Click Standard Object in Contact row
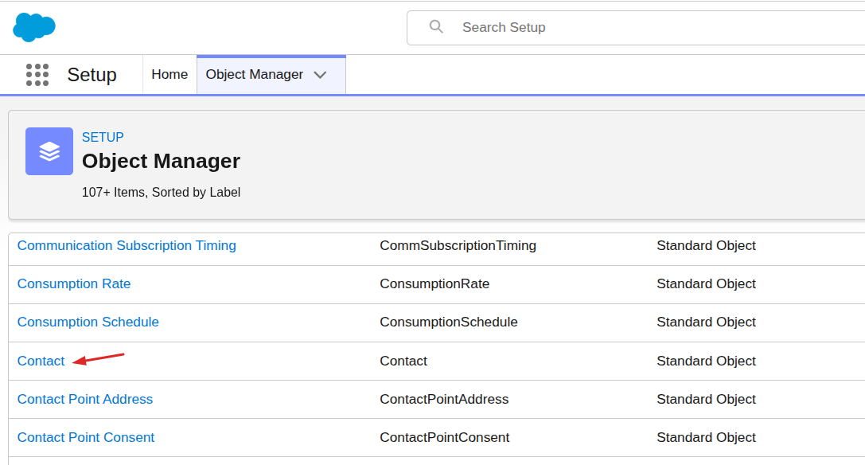This screenshot has width=865, height=465. pyautogui.click(x=706, y=361)
